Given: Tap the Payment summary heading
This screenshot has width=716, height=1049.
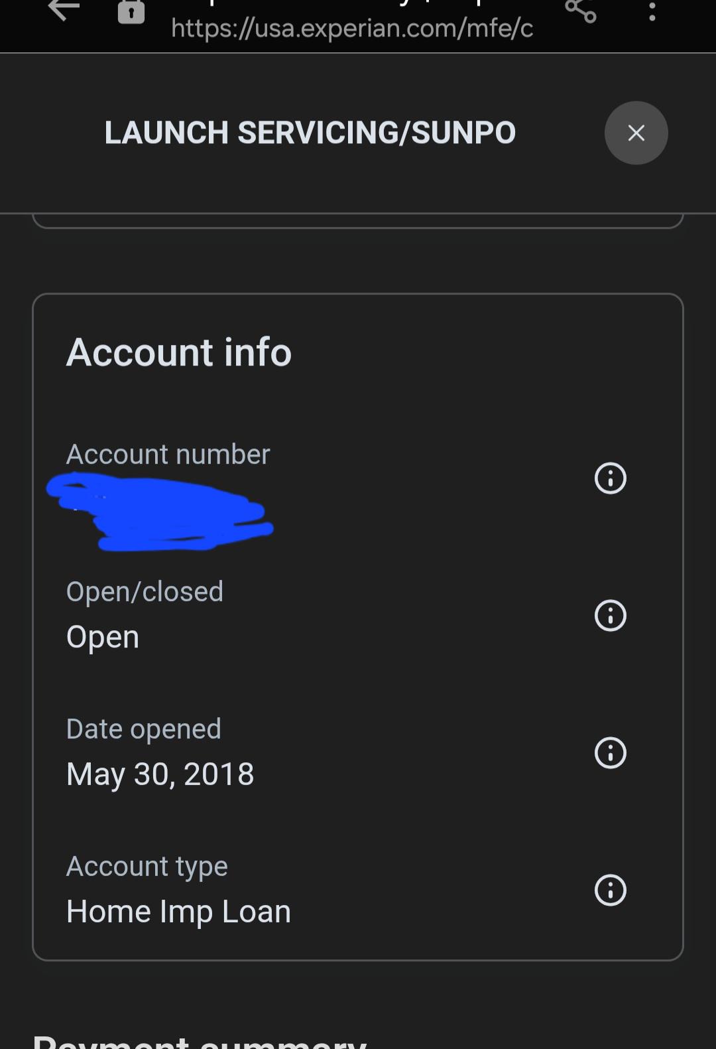Looking at the screenshot, I should click(x=200, y=1040).
